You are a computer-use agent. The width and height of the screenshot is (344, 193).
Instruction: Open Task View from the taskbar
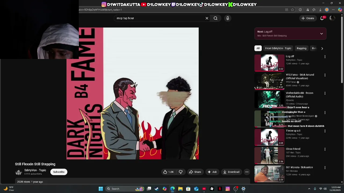pyautogui.click(x=149, y=189)
